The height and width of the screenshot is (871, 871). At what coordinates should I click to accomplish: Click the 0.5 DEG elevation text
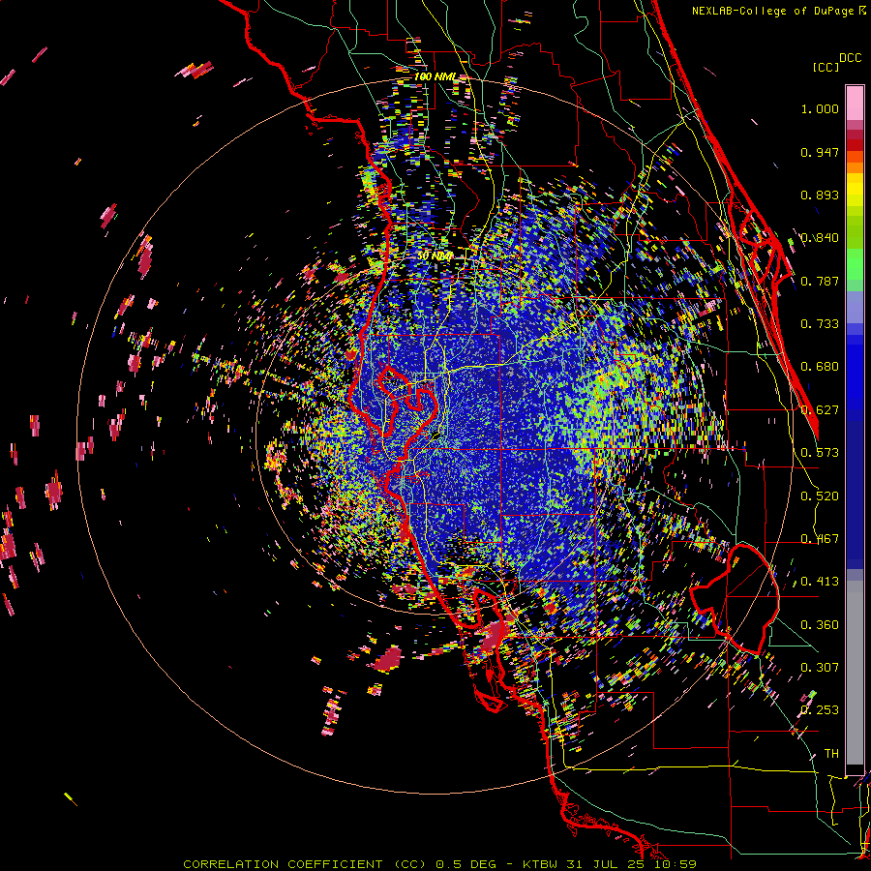point(466,864)
